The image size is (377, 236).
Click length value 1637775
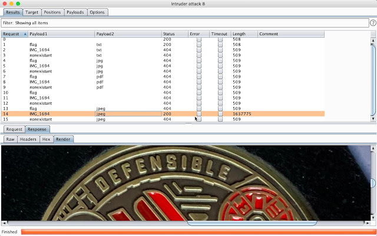click(x=242, y=114)
